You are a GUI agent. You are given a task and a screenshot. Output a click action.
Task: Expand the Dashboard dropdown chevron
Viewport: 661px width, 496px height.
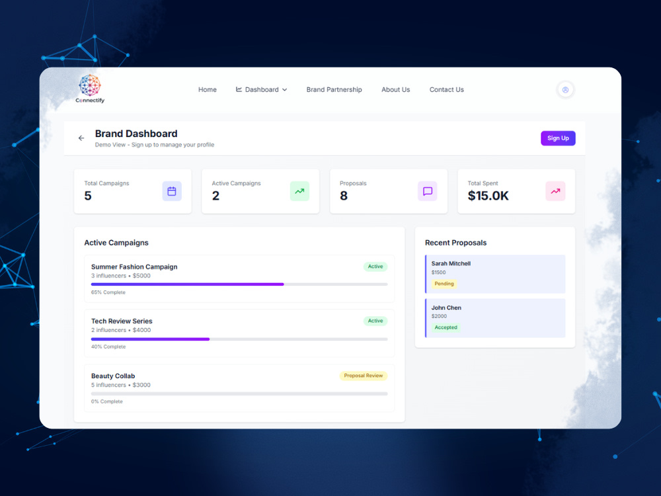284,90
